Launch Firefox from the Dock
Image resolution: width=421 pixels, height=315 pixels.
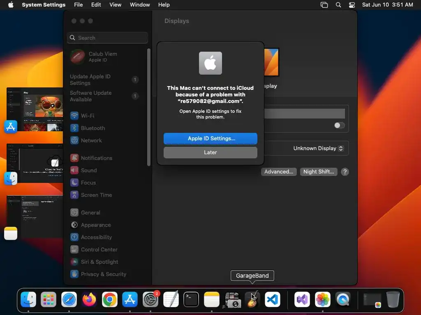(x=89, y=299)
